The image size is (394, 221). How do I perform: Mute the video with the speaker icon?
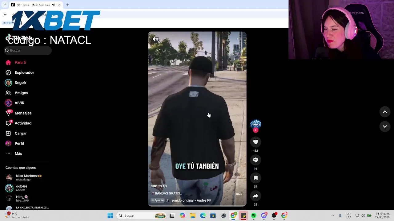point(155,39)
